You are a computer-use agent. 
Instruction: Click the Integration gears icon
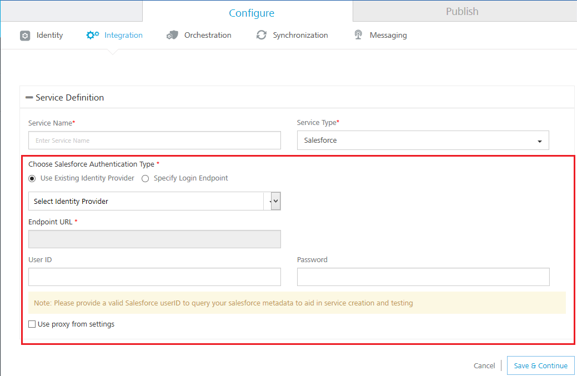tap(92, 35)
